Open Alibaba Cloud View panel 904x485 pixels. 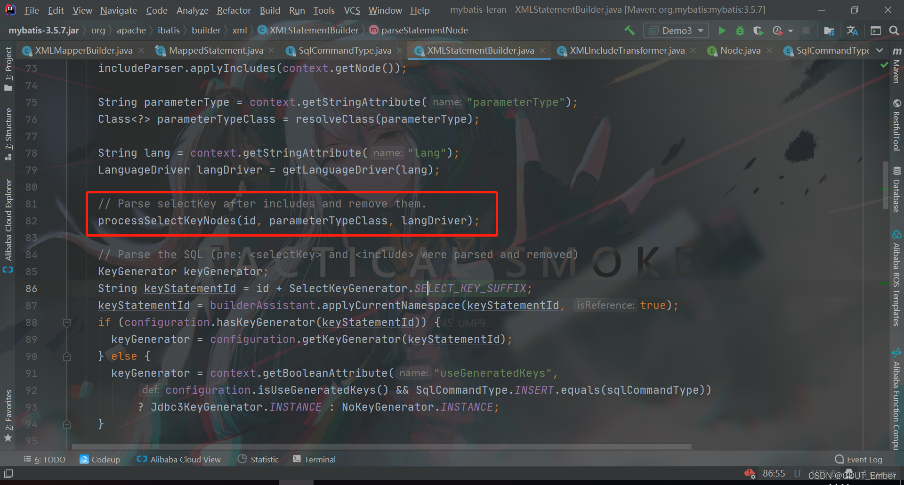point(178,460)
